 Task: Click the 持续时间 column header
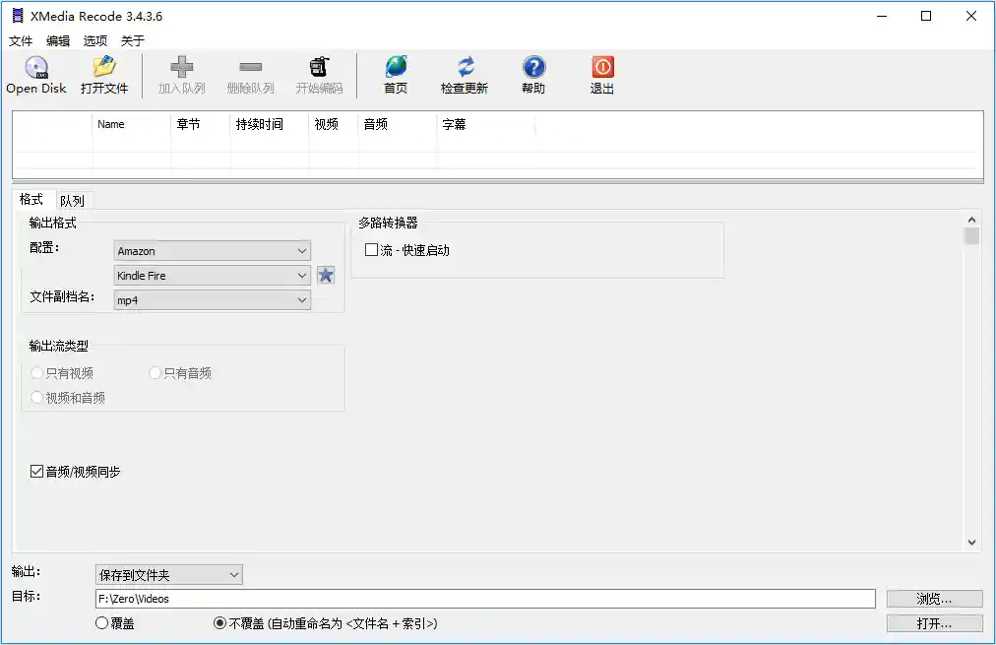(270, 124)
